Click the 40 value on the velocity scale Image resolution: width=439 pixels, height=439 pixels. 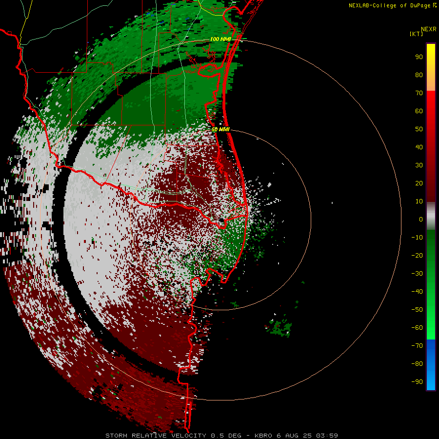pos(419,147)
